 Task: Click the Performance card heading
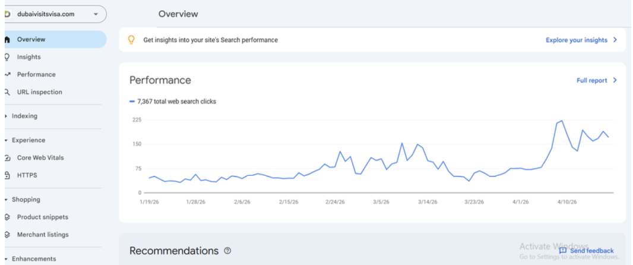coord(160,80)
